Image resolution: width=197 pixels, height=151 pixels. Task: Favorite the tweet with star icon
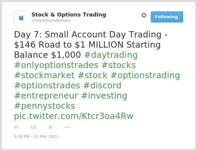pos(50,127)
